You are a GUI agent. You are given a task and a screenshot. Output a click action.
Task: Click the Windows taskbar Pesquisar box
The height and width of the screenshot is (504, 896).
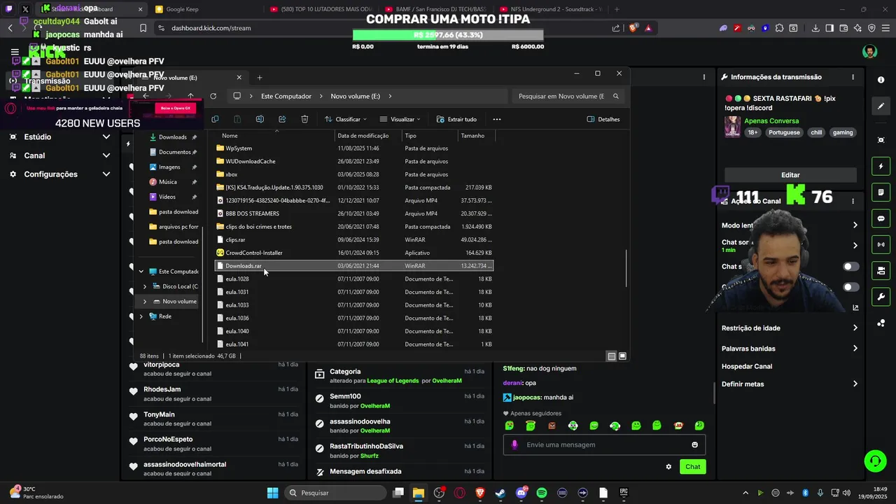click(335, 493)
